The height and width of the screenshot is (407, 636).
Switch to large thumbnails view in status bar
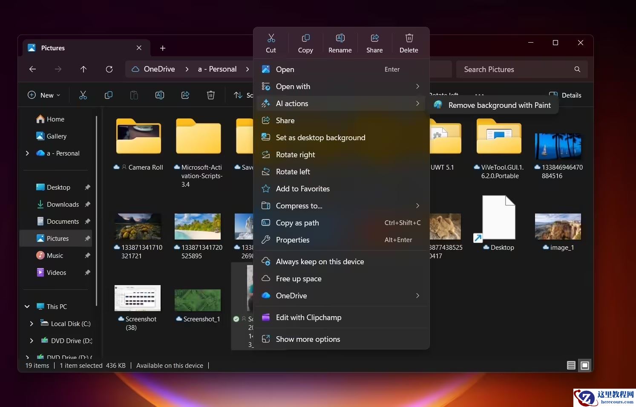pyautogui.click(x=585, y=365)
